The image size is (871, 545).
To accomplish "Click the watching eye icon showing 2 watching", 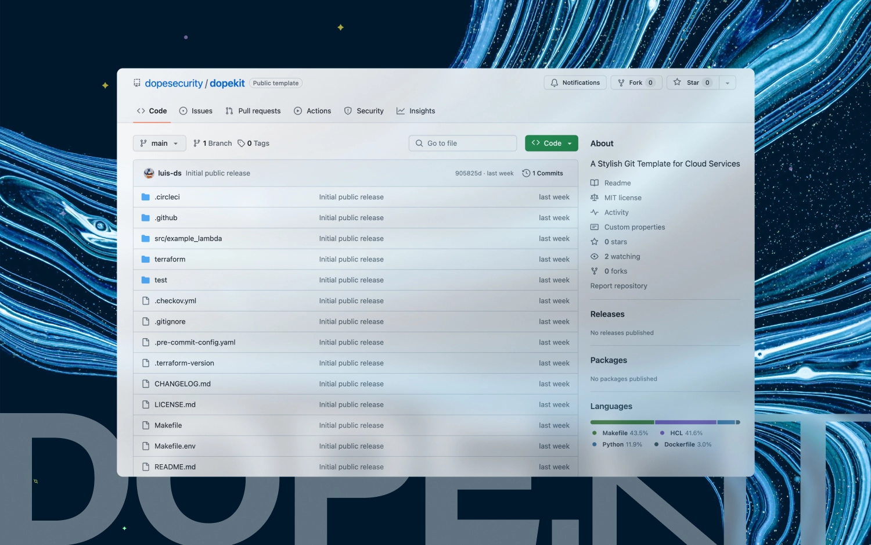I will [595, 256].
